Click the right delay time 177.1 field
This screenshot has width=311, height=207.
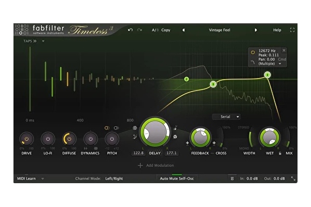coord(172,153)
